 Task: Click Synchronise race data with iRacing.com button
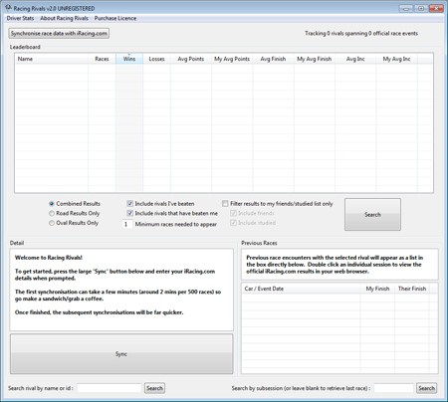59,33
